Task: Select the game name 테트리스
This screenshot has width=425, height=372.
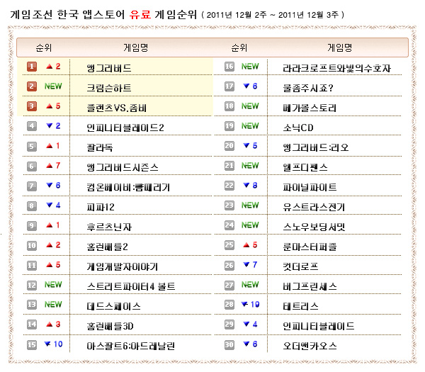Action: tap(300, 306)
